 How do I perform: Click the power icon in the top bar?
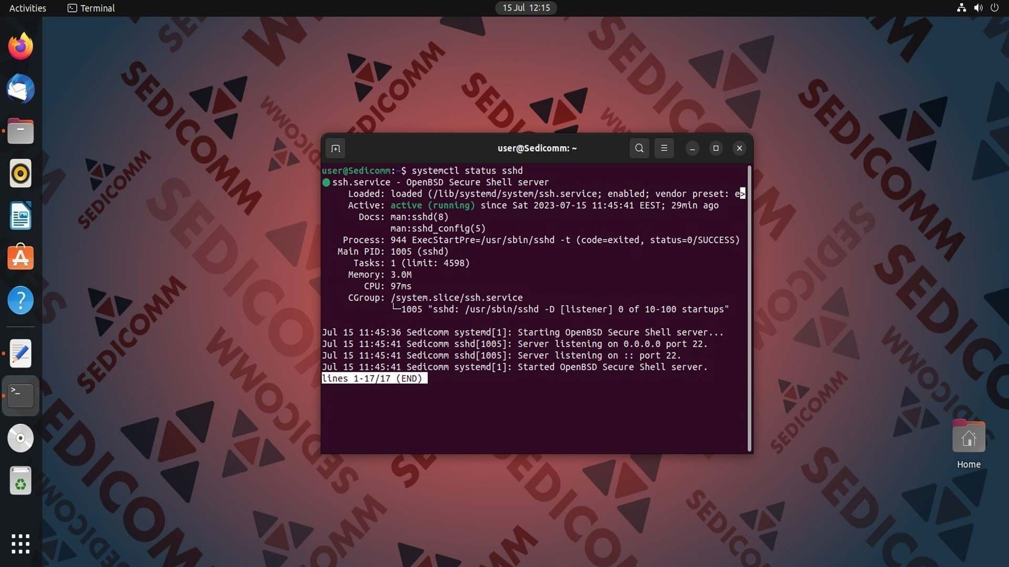[994, 8]
